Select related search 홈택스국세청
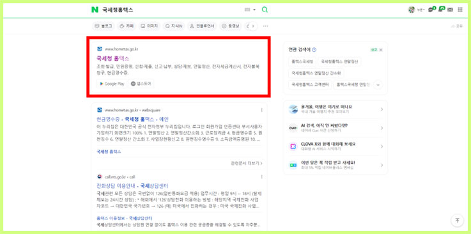Viewport: 471px width, 234px height. pos(302,61)
